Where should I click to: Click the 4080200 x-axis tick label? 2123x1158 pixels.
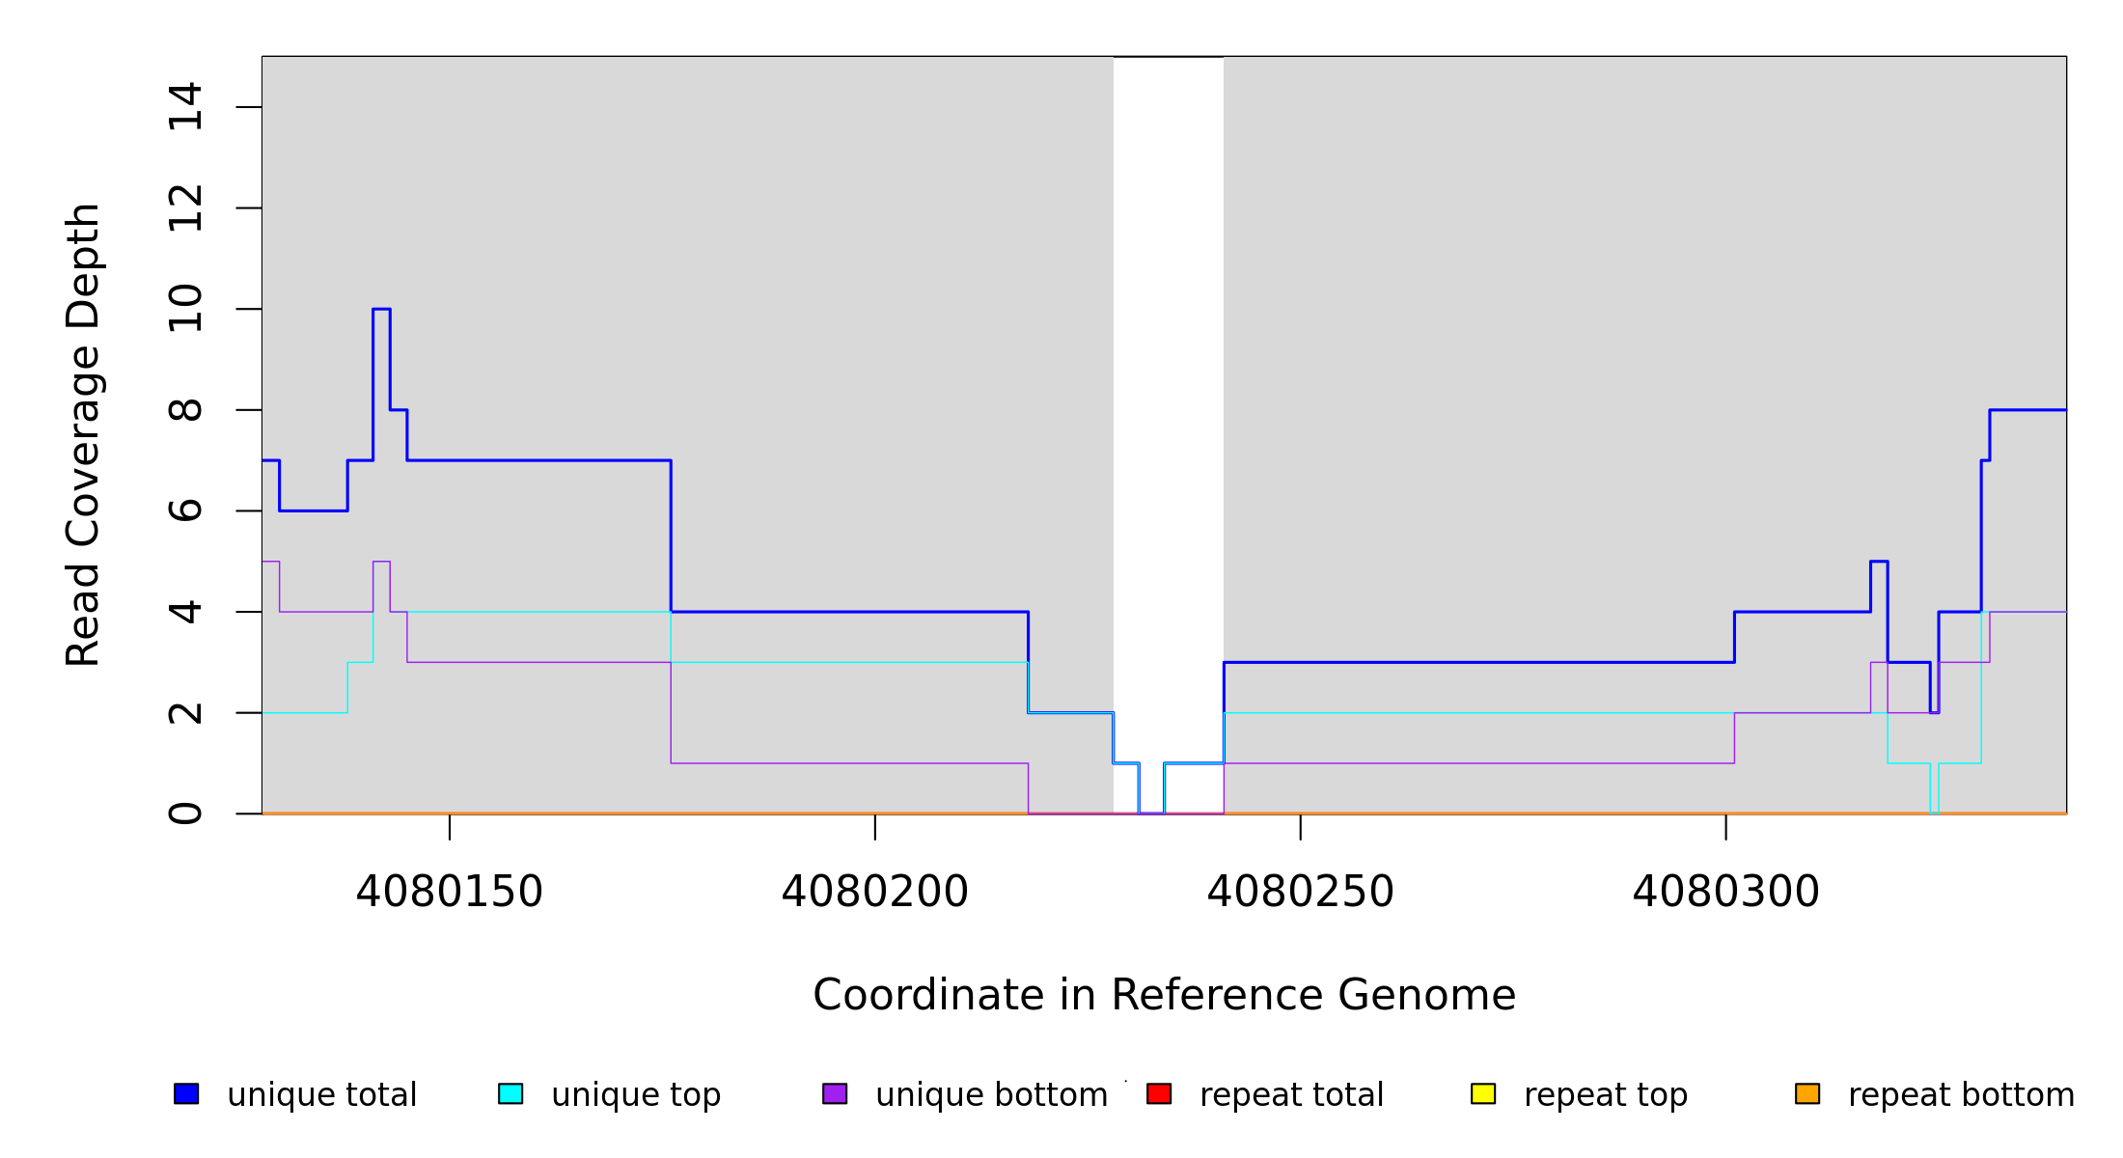(875, 892)
